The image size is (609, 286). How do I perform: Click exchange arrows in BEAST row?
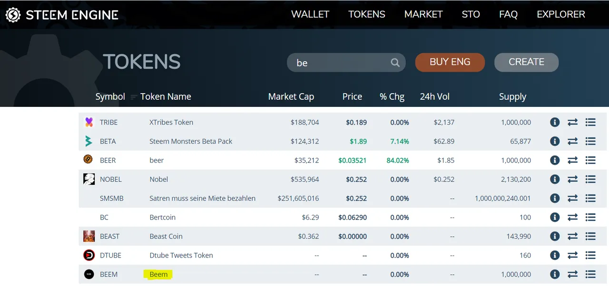pyautogui.click(x=572, y=236)
